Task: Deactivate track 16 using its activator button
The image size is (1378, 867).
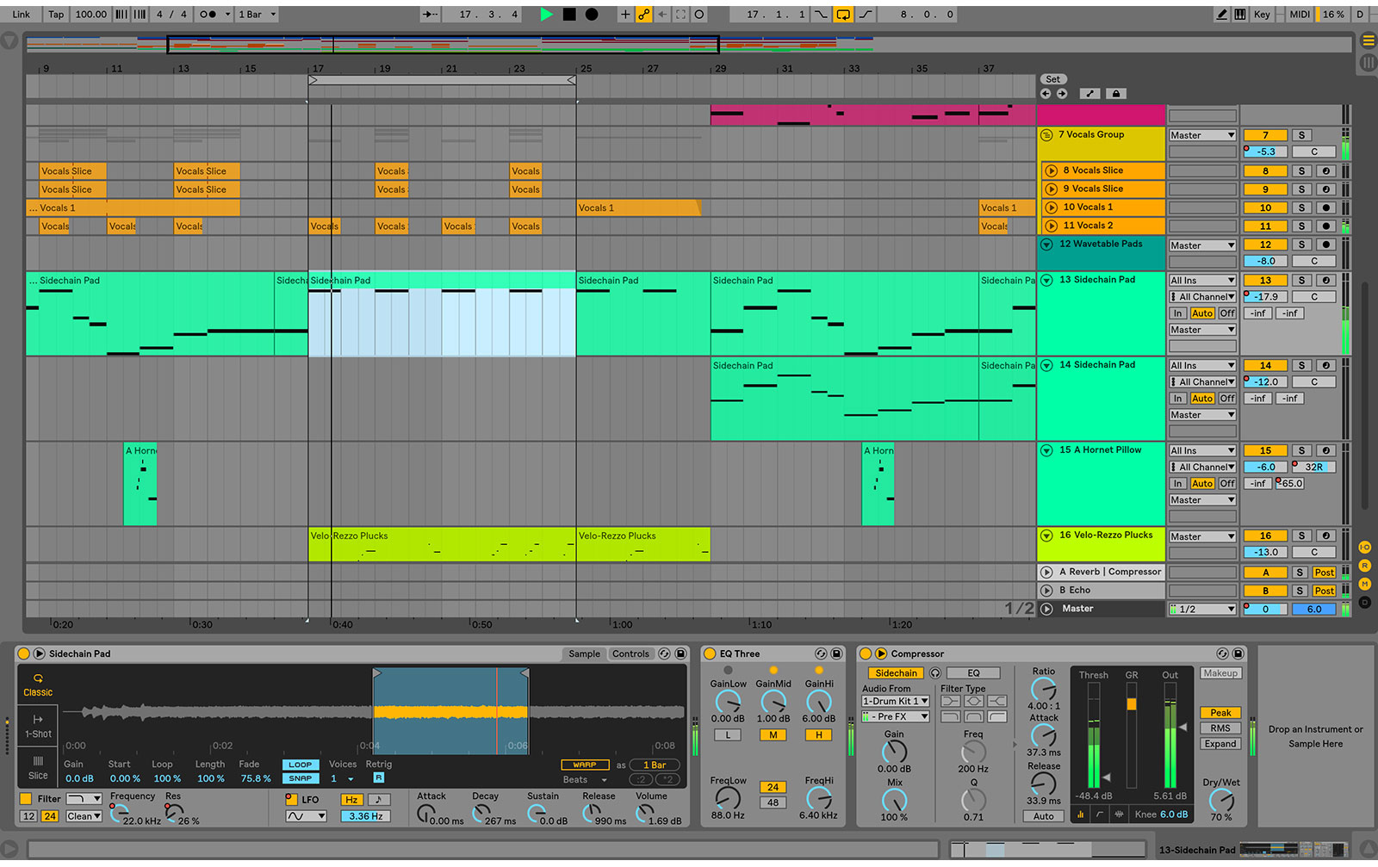Action: click(1265, 536)
